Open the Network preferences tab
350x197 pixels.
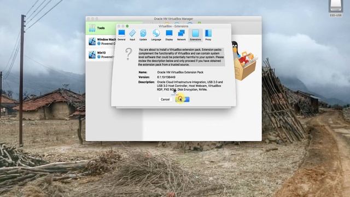coord(181,35)
